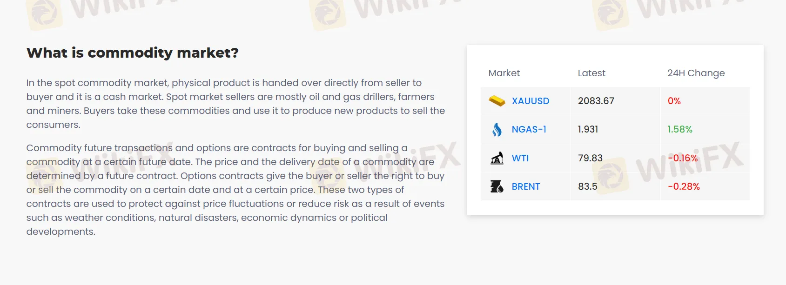Click the oil pump icon beside WTI
Viewport: 786px width, 285px height.
click(x=497, y=158)
